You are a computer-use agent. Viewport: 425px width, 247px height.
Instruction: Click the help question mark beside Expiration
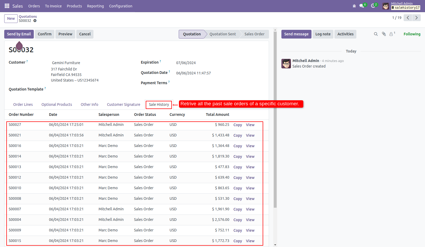point(160,60)
